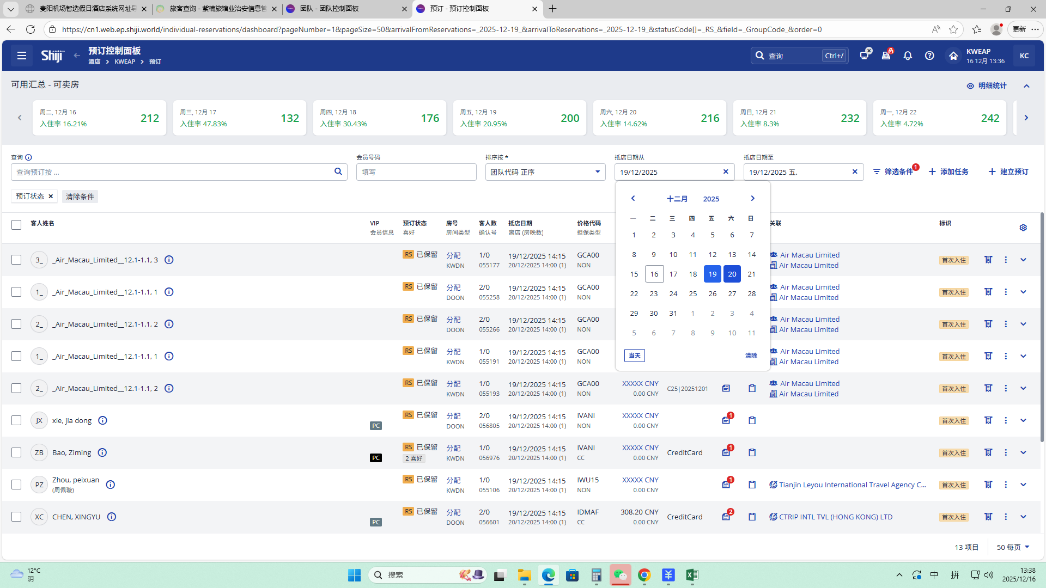Open the help question mark icon
This screenshot has height=588, width=1046.
click(x=929, y=56)
